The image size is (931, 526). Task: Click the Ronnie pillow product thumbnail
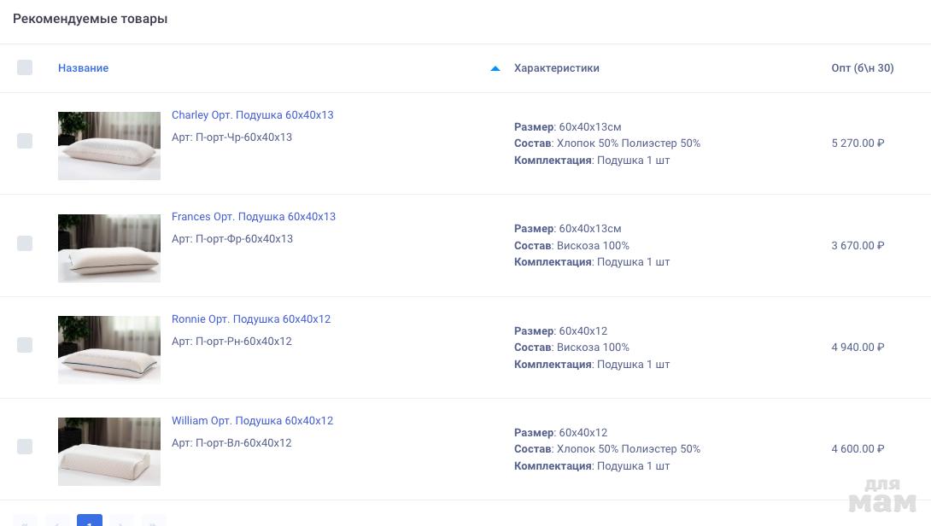click(x=109, y=349)
